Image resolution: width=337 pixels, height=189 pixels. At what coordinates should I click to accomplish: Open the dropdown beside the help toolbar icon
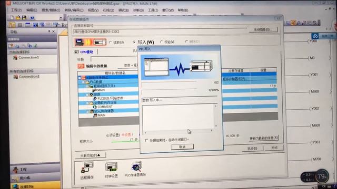(x=61, y=18)
